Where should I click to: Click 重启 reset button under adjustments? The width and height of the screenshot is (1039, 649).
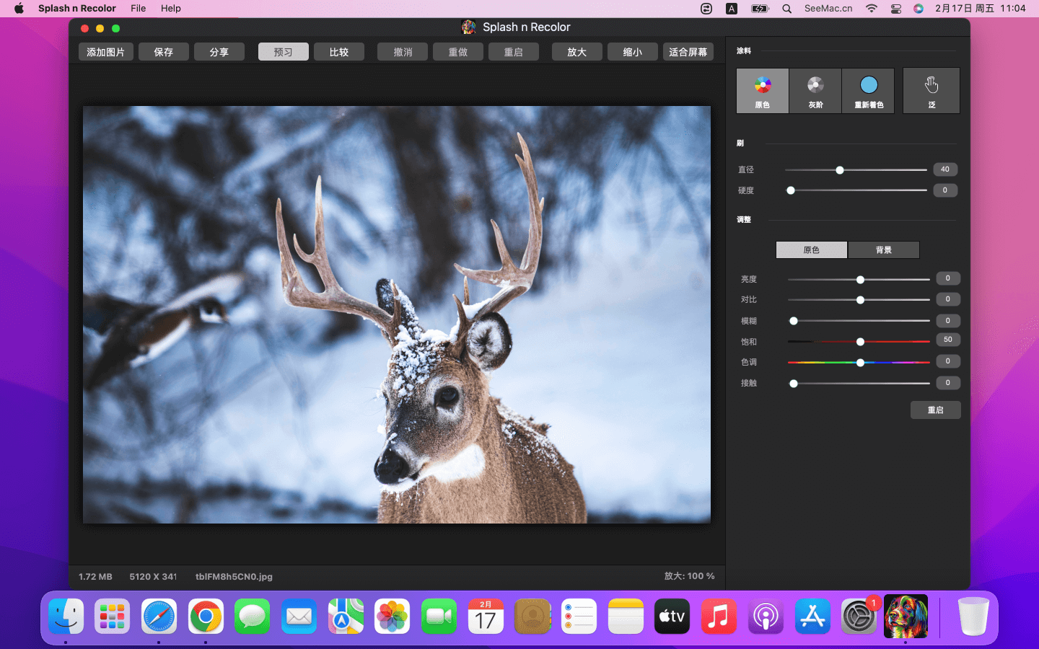[x=935, y=410]
